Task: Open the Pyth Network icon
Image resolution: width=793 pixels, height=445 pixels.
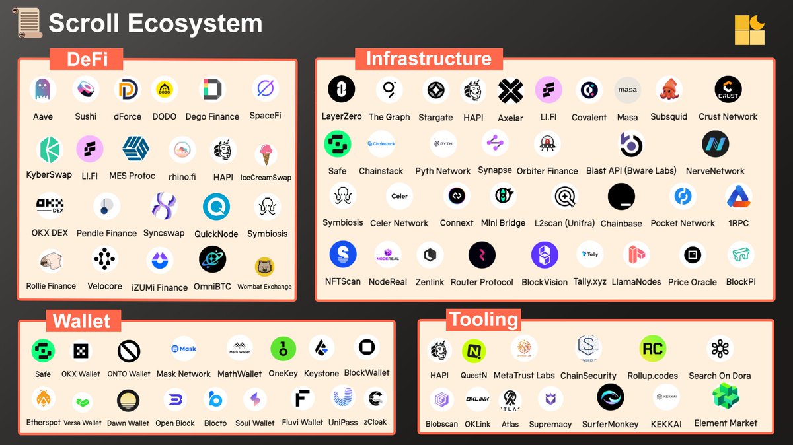Action: [x=443, y=144]
